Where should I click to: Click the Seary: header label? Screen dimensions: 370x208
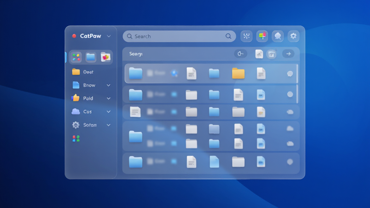point(136,54)
